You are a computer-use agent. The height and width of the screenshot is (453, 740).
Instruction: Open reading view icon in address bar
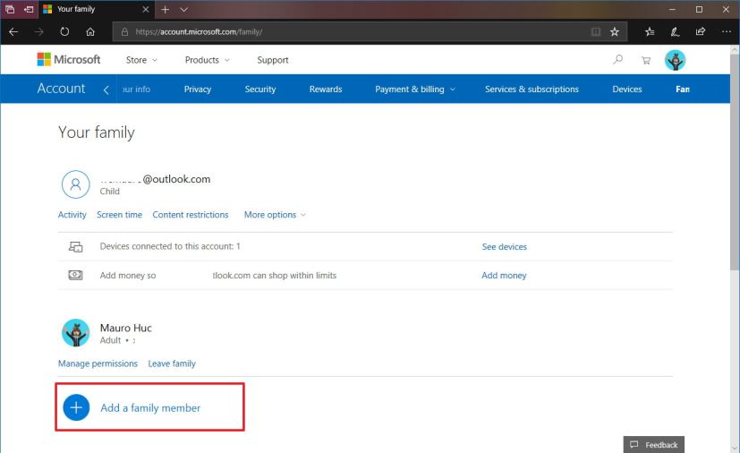click(596, 31)
